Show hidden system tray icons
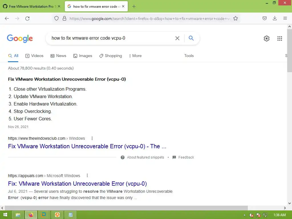This screenshot has width=292, height=219. click(x=244, y=215)
